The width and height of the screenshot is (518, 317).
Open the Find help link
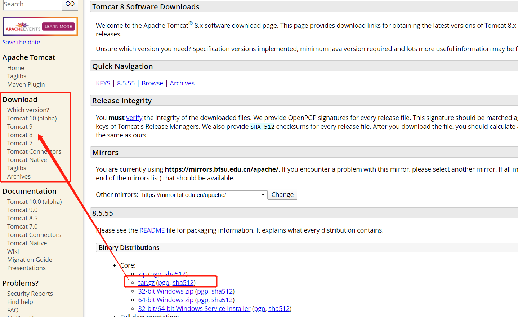[20, 302]
